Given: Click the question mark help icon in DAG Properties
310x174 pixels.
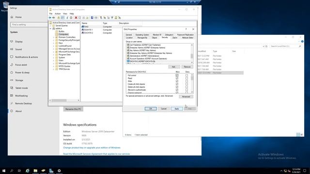Looking at the screenshot, I should (186, 29).
